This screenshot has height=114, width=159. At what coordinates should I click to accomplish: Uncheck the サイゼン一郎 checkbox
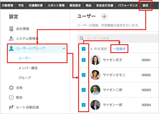[x=84, y=105]
